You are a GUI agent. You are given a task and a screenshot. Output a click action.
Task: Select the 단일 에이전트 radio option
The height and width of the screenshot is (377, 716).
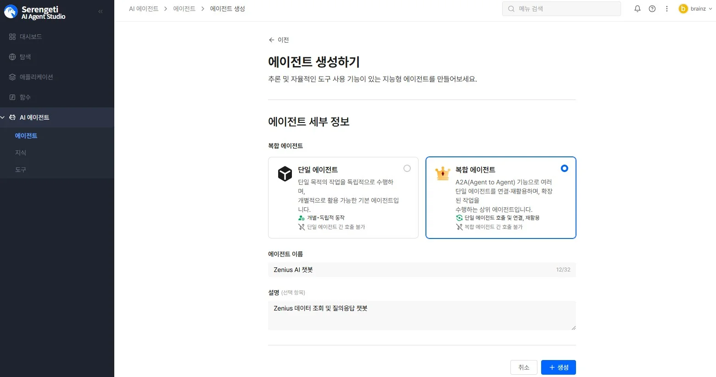[x=407, y=168]
